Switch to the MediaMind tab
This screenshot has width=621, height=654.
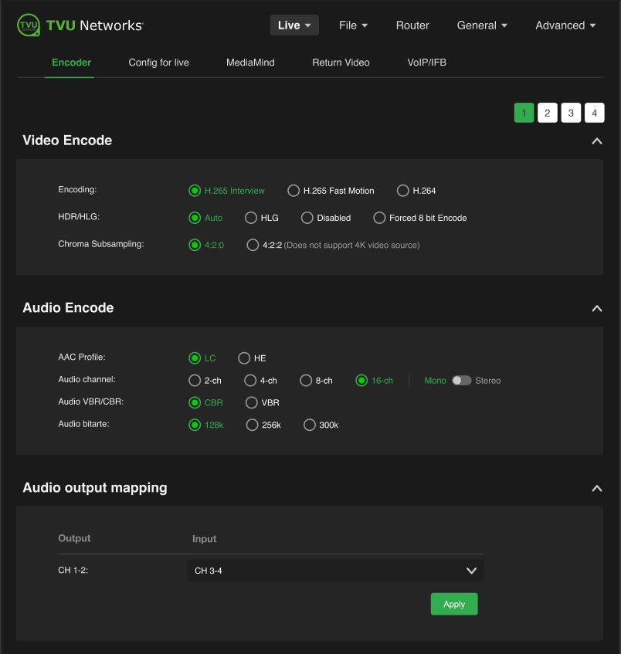pyautogui.click(x=249, y=63)
